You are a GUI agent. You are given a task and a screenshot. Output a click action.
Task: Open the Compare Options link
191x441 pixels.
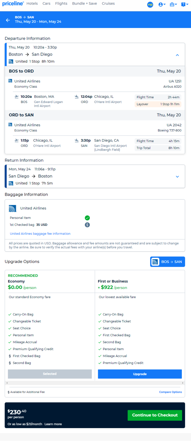point(170,392)
